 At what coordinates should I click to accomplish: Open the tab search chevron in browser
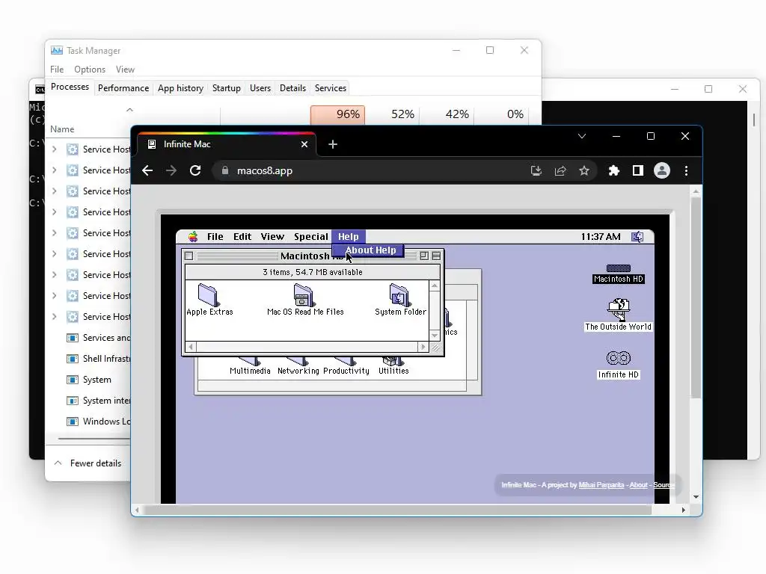pos(582,136)
